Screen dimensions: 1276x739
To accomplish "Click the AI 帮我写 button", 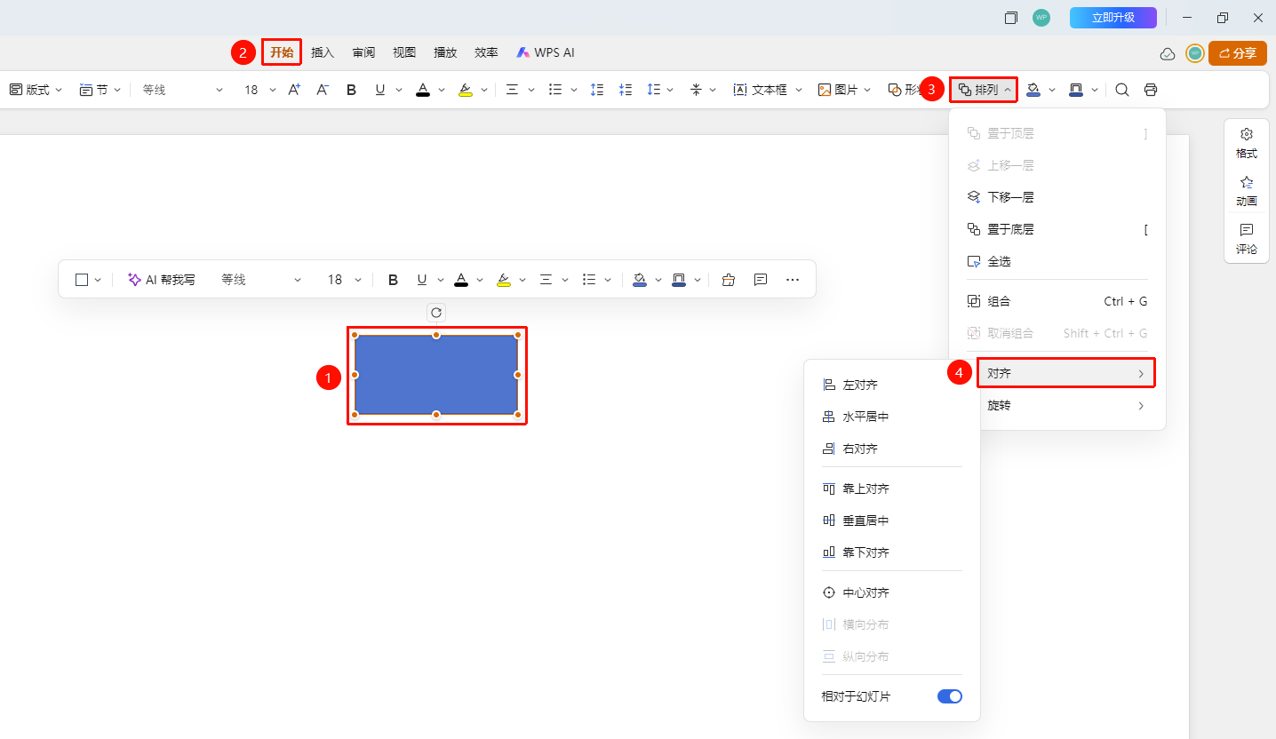I will click(162, 280).
